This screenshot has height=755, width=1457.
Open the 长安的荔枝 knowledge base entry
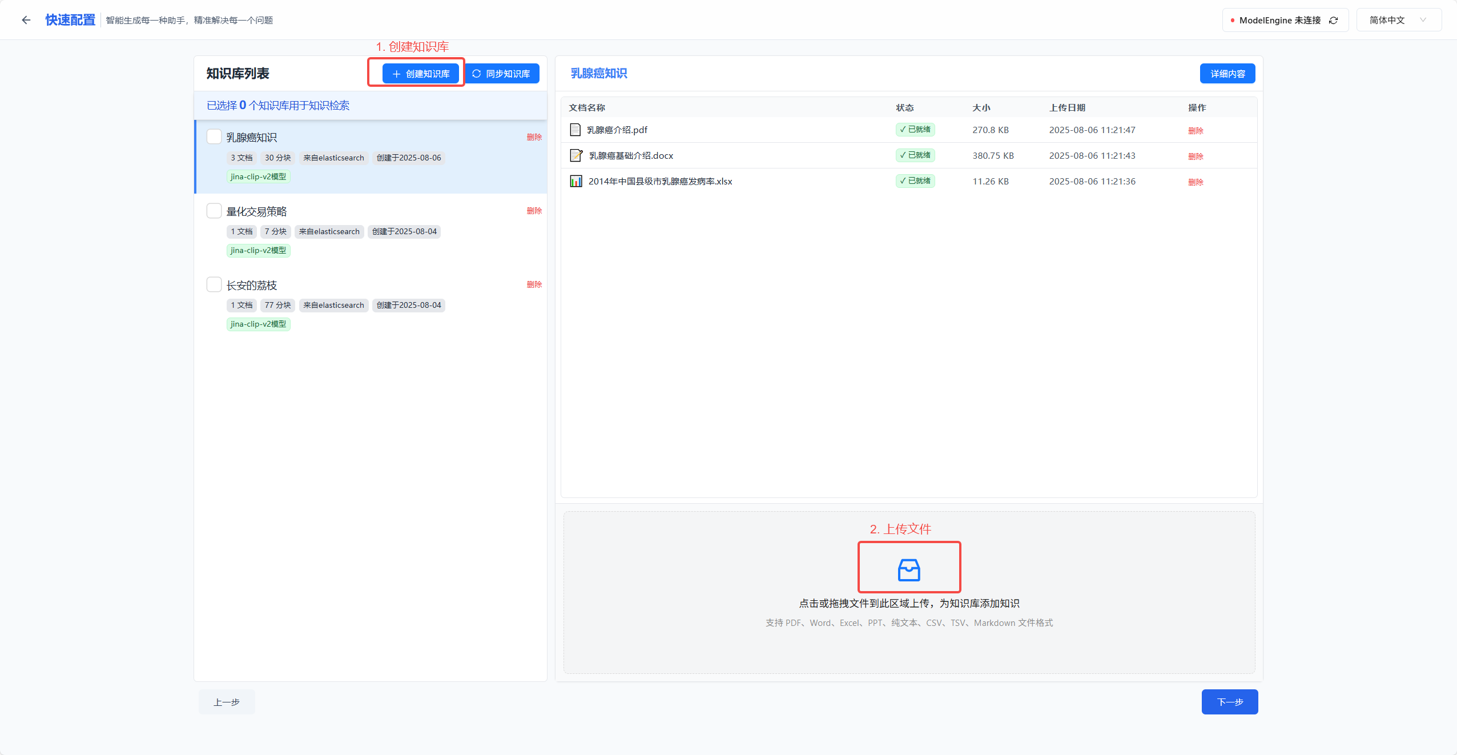click(251, 286)
